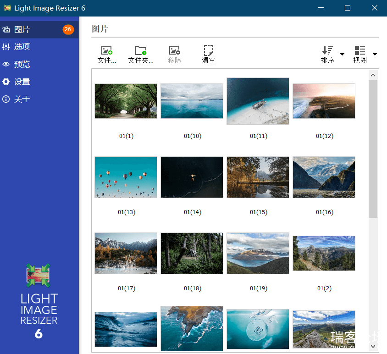The width and height of the screenshot is (387, 354).
Task: Click the clear list (清空) icon
Action: click(209, 50)
